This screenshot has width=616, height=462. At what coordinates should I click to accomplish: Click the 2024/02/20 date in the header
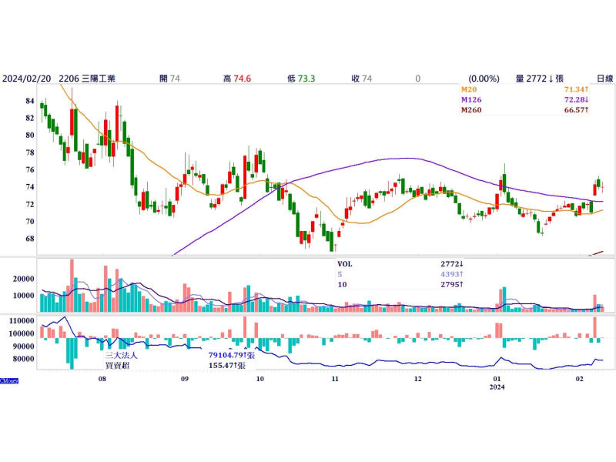click(x=27, y=79)
